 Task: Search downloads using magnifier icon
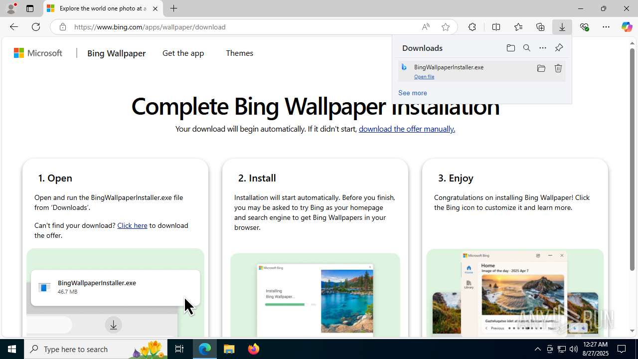(527, 48)
